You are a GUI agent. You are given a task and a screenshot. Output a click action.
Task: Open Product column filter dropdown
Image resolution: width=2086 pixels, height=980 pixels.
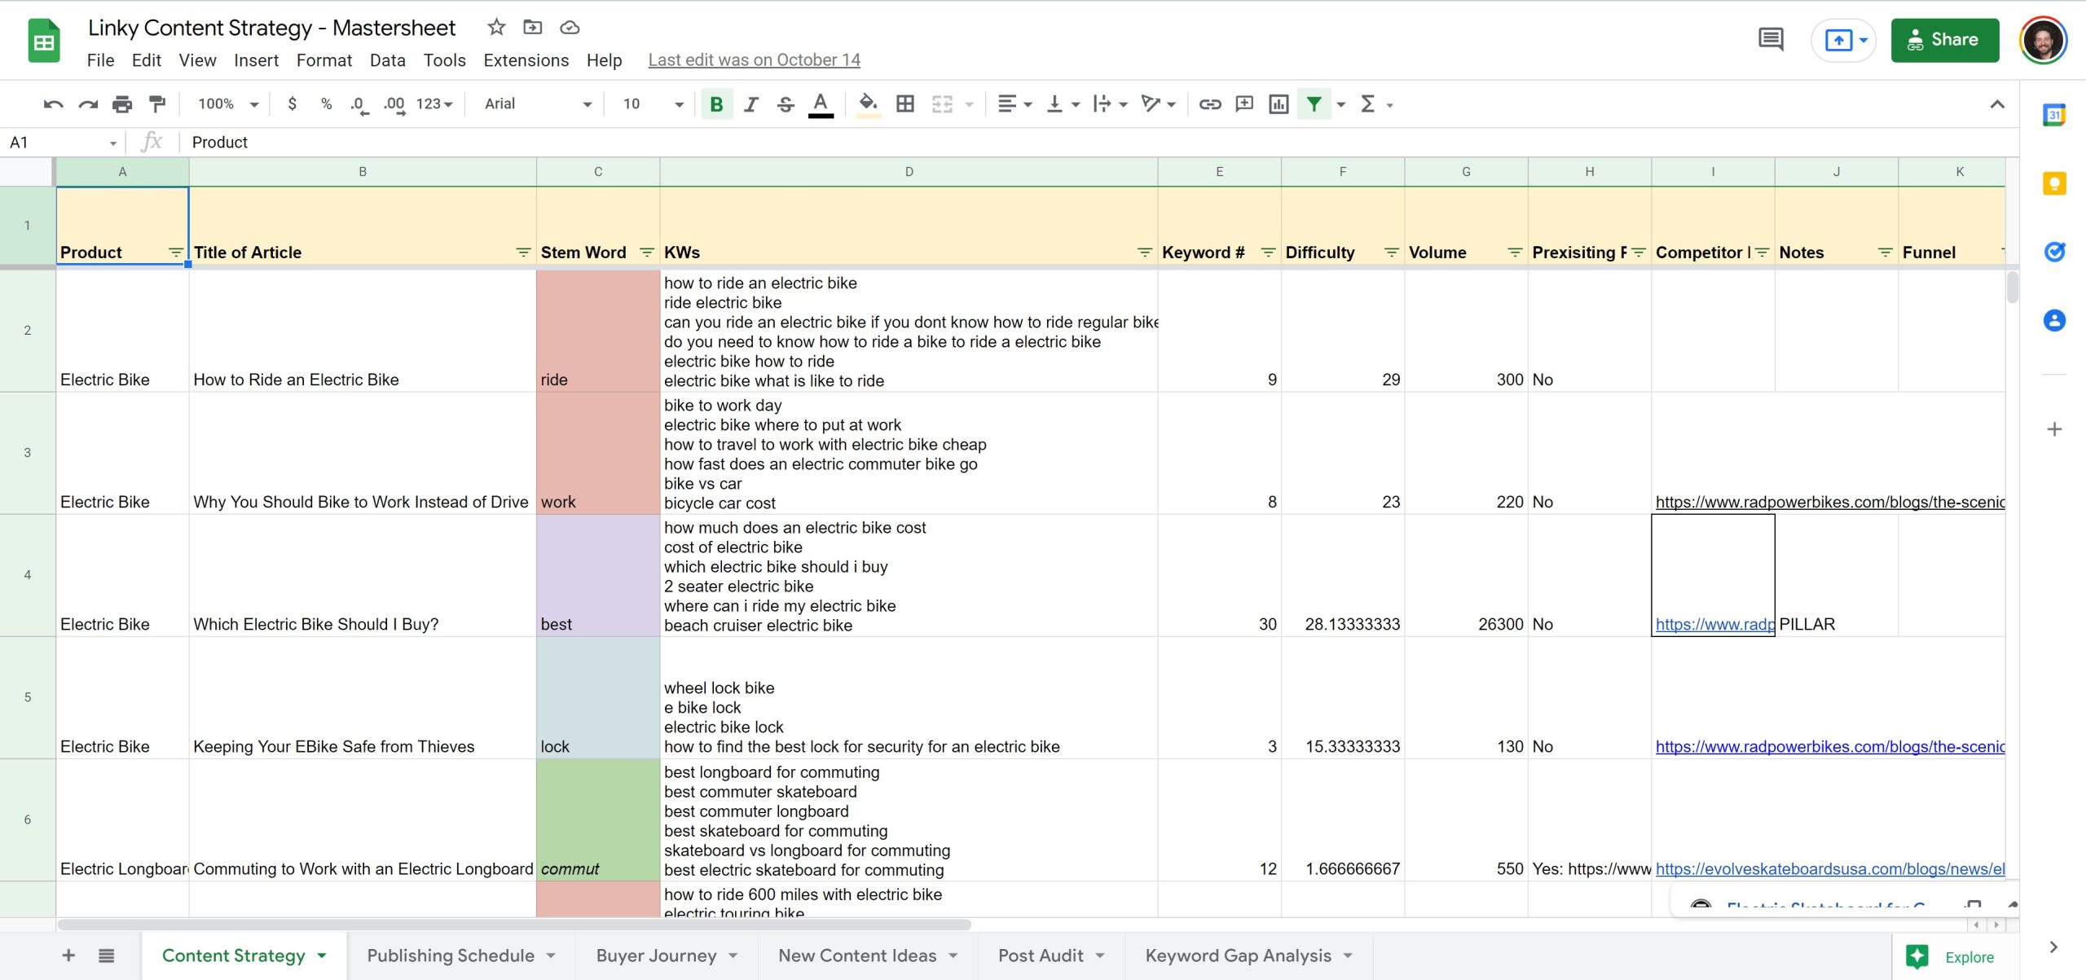(x=175, y=253)
